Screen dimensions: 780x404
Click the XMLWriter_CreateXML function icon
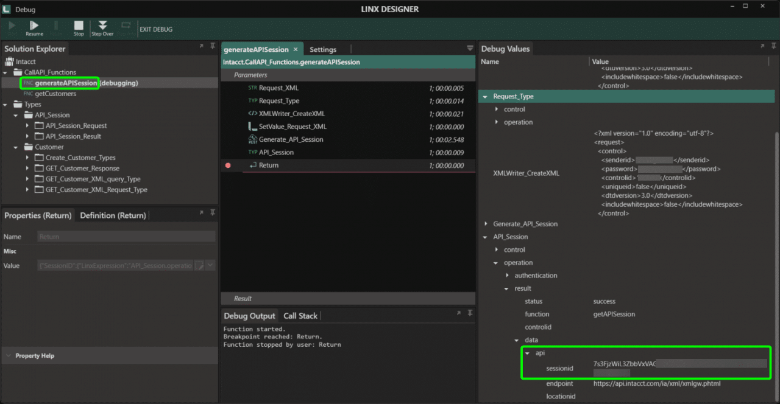[x=252, y=114]
